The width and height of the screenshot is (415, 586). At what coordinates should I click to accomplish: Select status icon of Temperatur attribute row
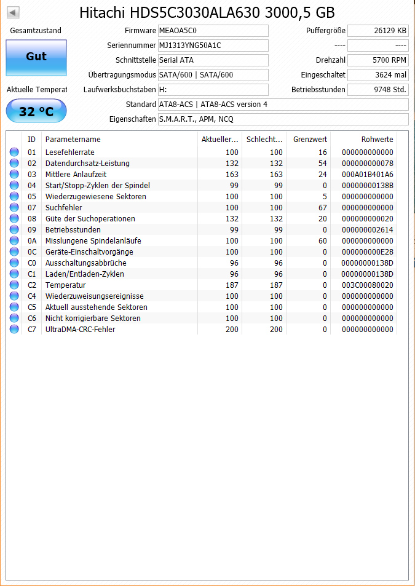(14, 285)
